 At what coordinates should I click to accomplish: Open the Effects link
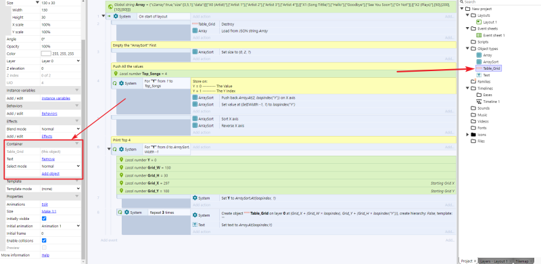(47, 136)
